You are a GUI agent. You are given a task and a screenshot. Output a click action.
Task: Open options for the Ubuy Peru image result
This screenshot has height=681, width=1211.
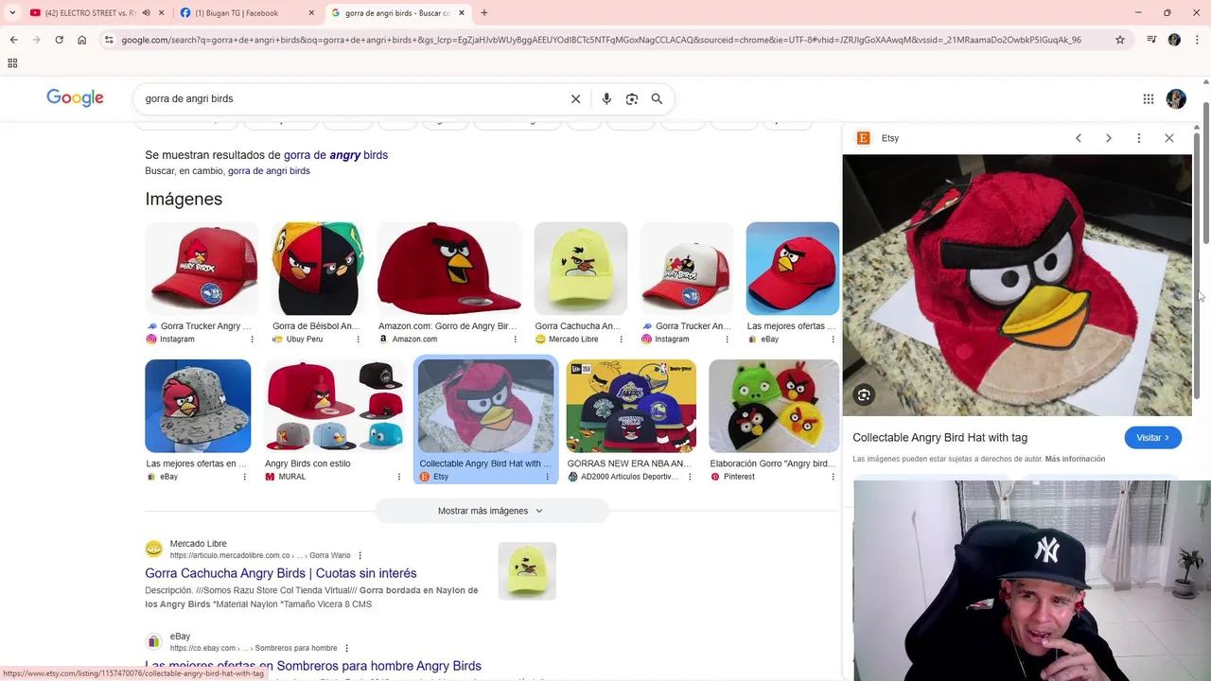point(358,339)
